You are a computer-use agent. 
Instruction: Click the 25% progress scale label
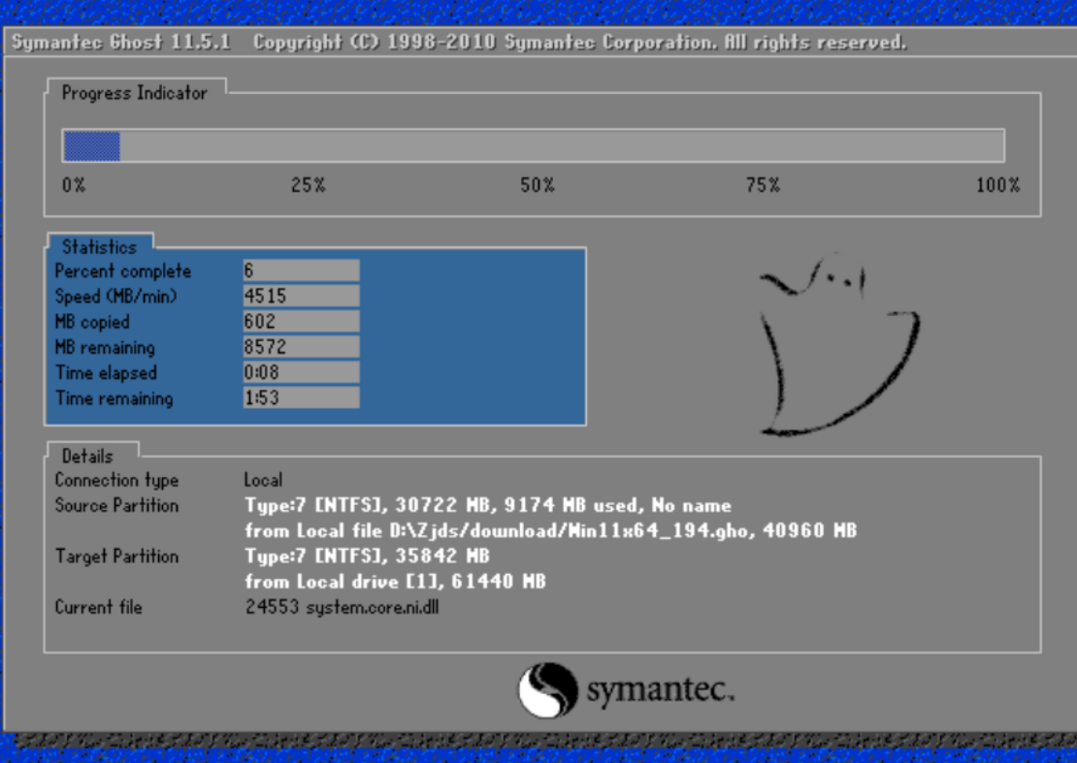coord(308,185)
